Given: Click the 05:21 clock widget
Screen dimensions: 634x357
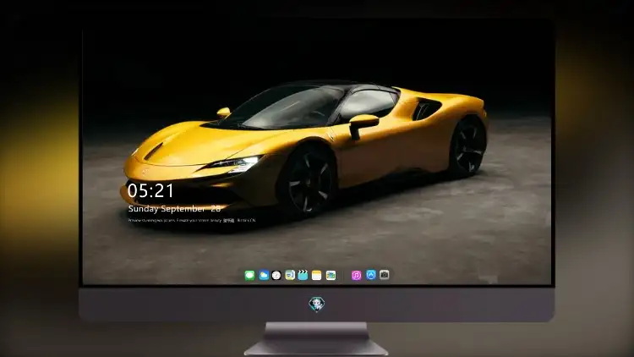Looking at the screenshot, I should tap(150, 190).
